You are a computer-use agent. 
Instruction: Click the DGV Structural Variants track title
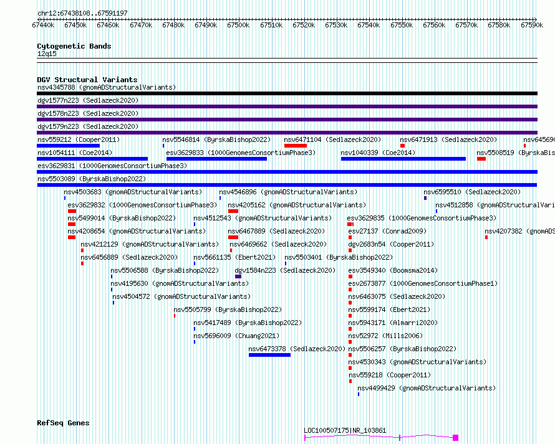click(87, 80)
